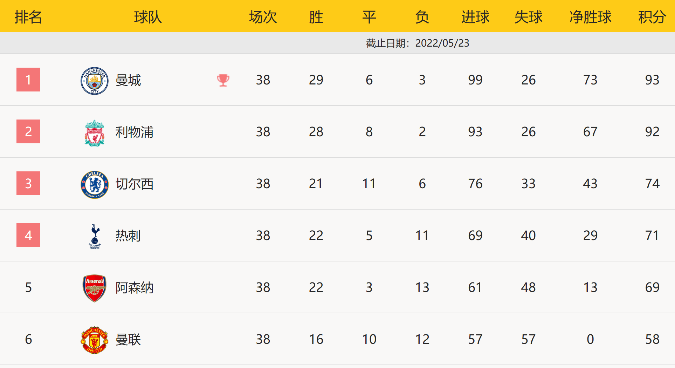Click the Arsenal club crest
The image size is (675, 368).
[94, 288]
